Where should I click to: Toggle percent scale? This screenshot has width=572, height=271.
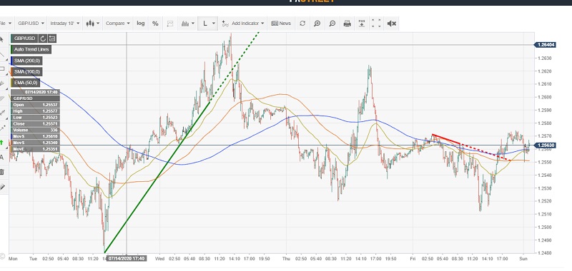coord(155,24)
